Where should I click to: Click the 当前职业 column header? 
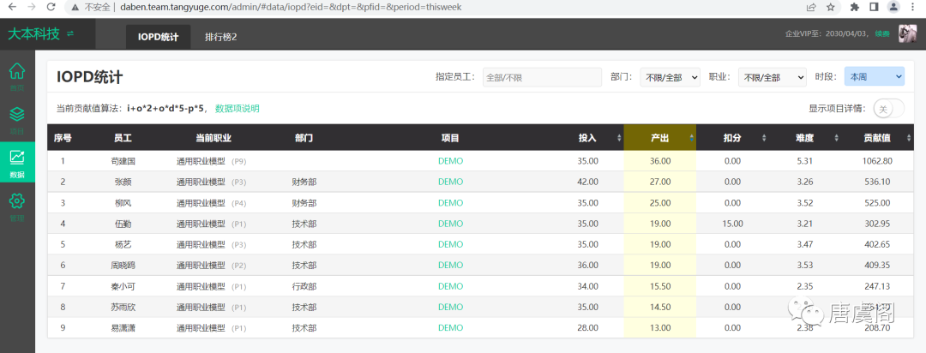pyautogui.click(x=213, y=138)
